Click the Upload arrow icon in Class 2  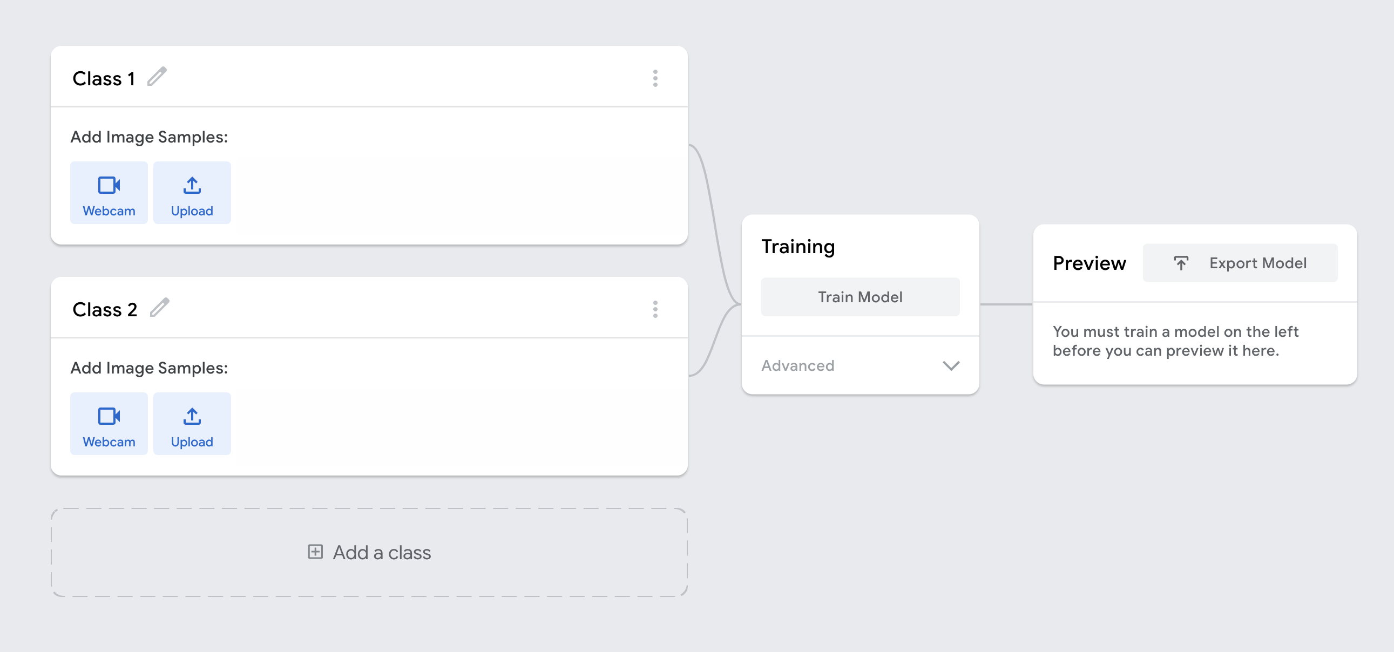(x=192, y=416)
